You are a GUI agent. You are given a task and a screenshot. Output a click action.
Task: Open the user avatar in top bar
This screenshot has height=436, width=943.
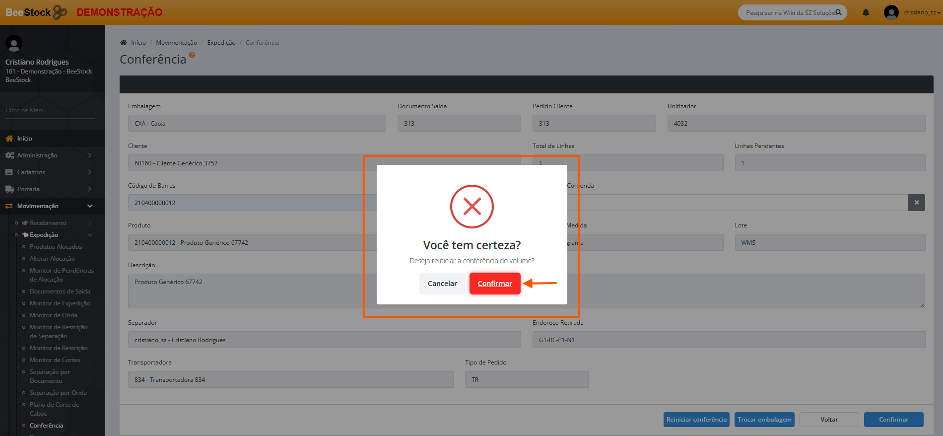pos(891,12)
